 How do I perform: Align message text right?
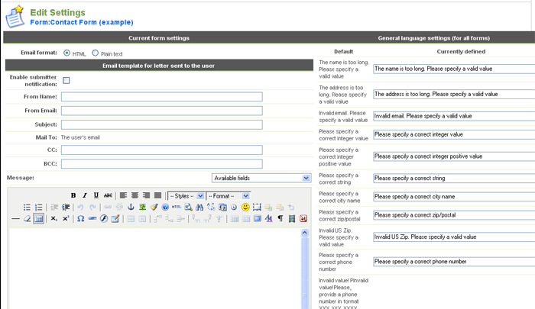pos(147,195)
